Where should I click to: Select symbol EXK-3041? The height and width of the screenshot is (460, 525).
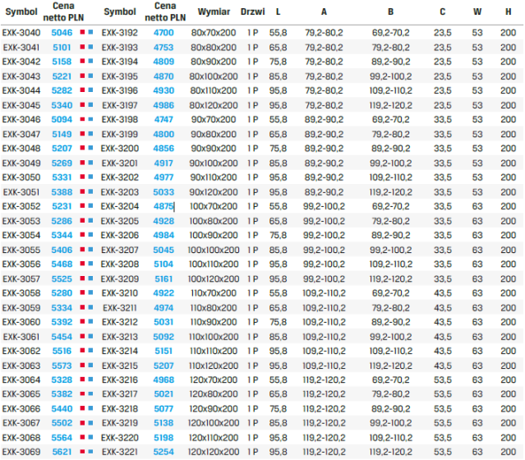[x=21, y=47]
